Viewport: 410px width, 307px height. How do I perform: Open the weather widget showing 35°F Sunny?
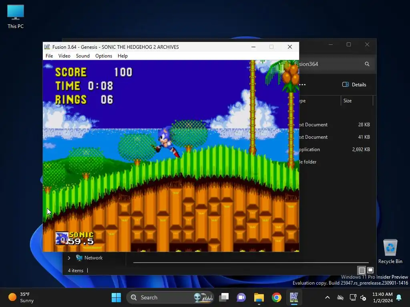(22, 297)
